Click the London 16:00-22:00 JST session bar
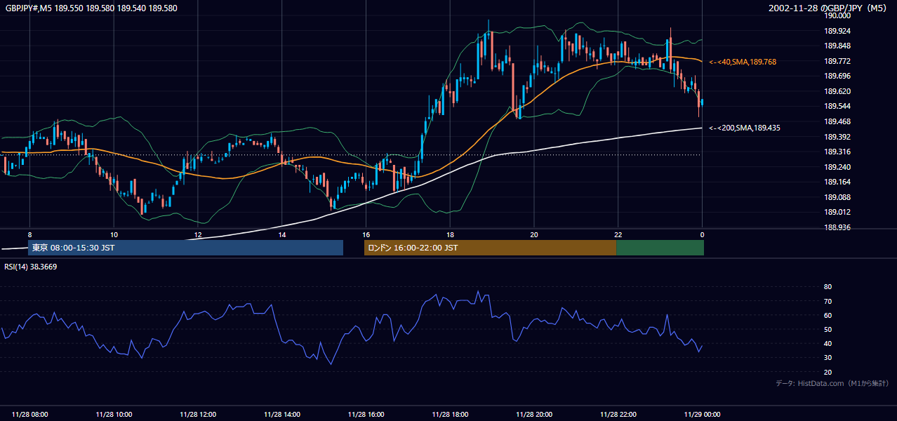Image resolution: width=897 pixels, height=421 pixels. [x=490, y=248]
